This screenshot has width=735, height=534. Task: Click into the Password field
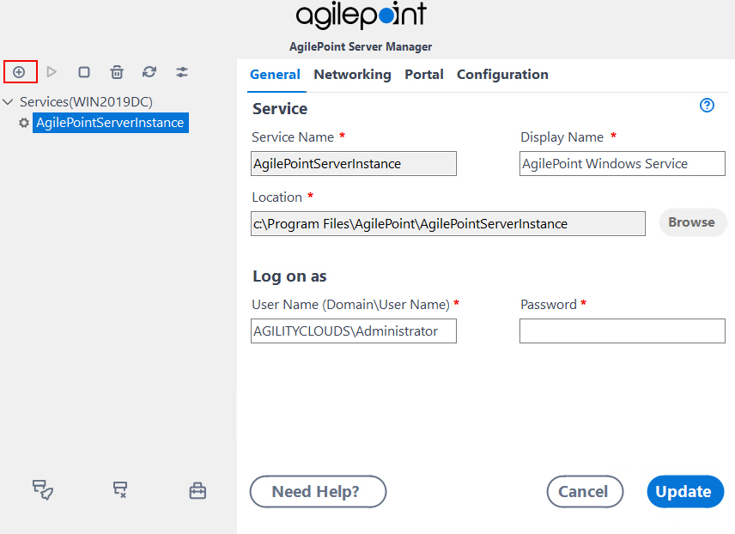point(622,331)
